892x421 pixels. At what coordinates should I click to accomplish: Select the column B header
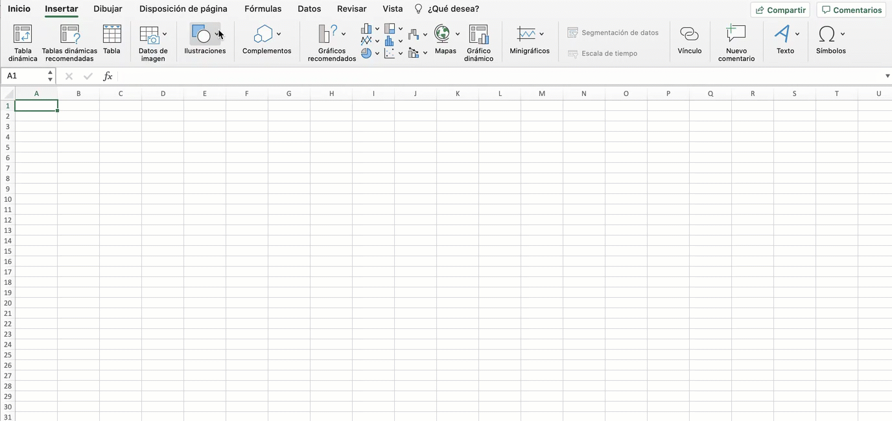78,93
